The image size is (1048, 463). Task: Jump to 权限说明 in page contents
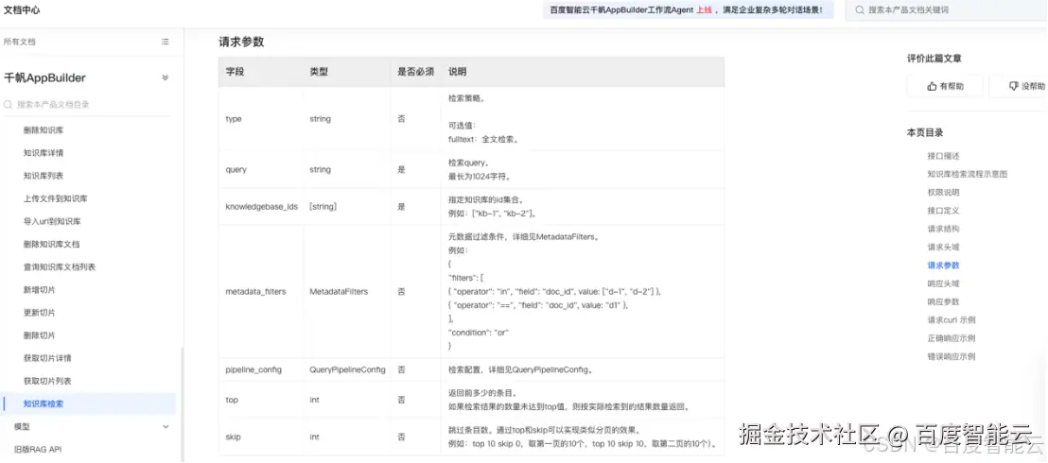(x=943, y=193)
